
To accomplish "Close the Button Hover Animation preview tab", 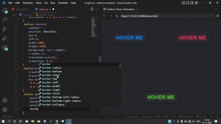I will click(137, 9).
